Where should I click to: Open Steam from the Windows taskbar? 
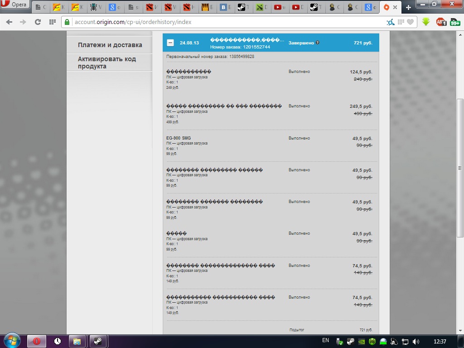(x=98, y=342)
